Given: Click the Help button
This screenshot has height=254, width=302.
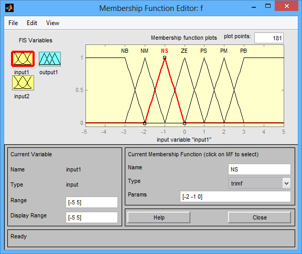Looking at the screenshot, I should (x=159, y=217).
